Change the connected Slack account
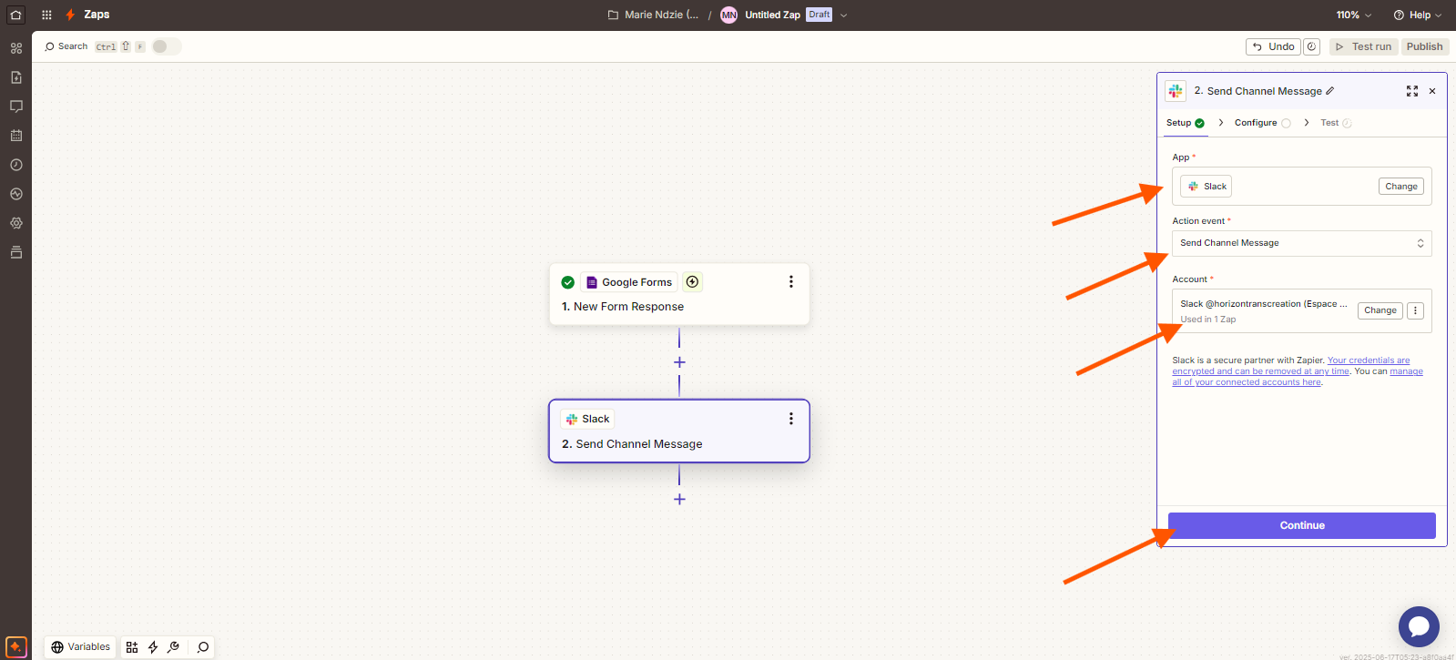The height and width of the screenshot is (660, 1456). coord(1380,310)
